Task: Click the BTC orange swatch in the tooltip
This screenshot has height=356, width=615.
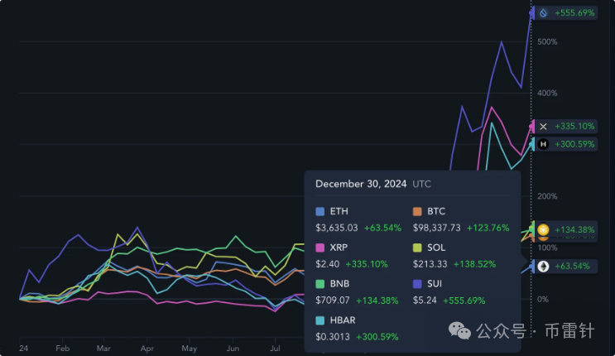Action: pos(418,212)
